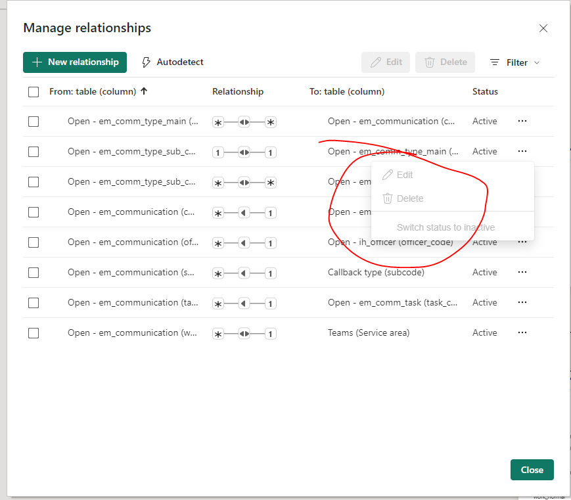Click bidirectional relationship icon in Teams row
This screenshot has width=571, height=500.
tap(244, 334)
